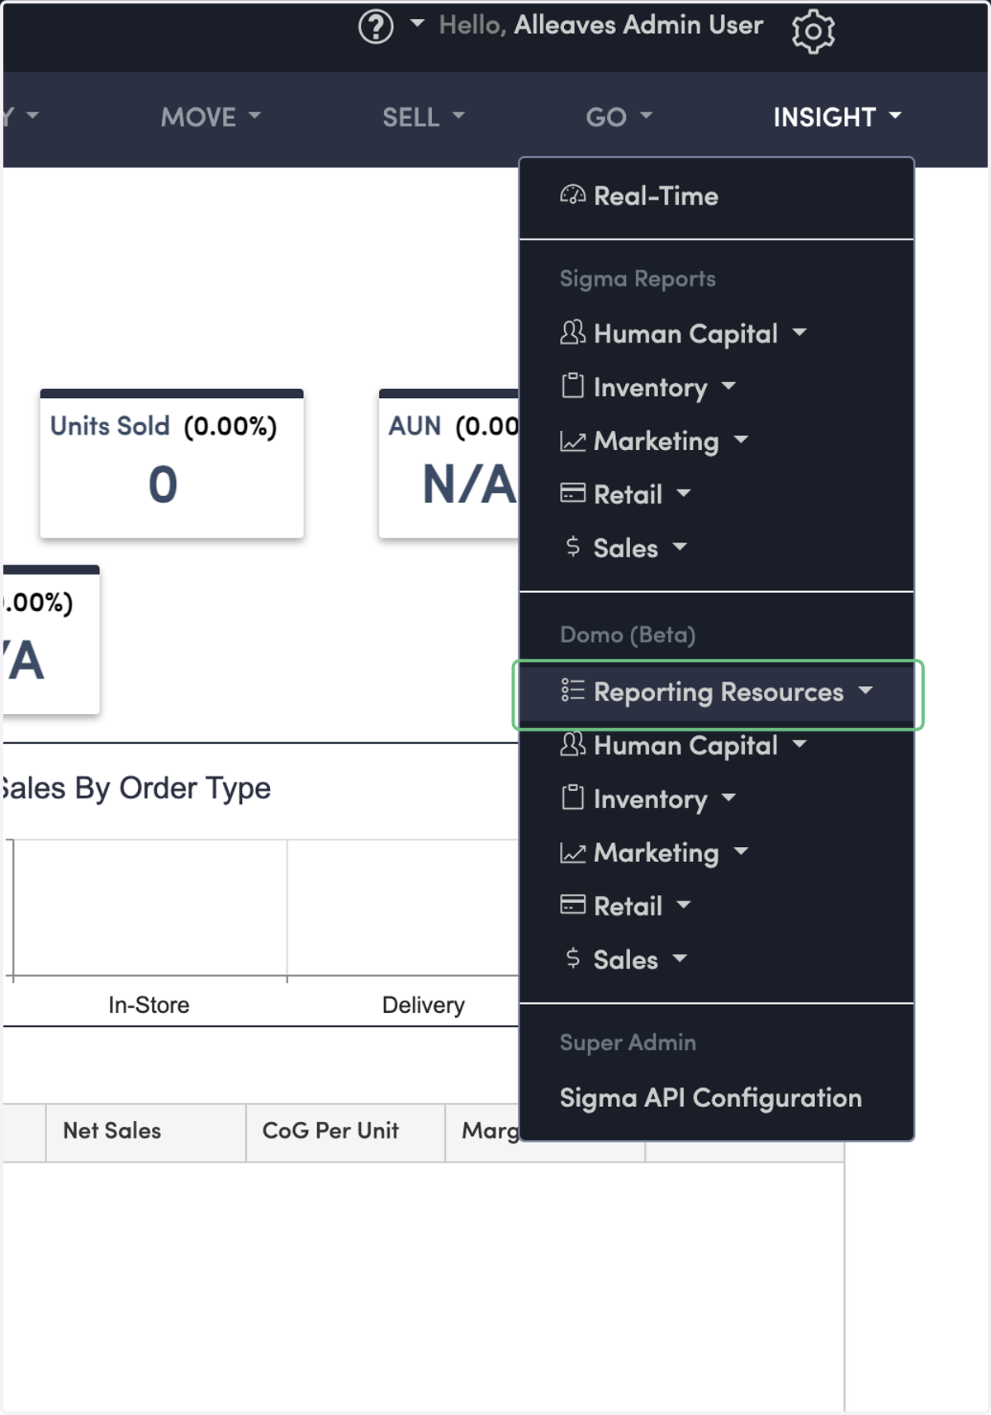Expand Sigma Reports Human Capital caret
This screenshot has height=1415, width=991.
point(799,333)
